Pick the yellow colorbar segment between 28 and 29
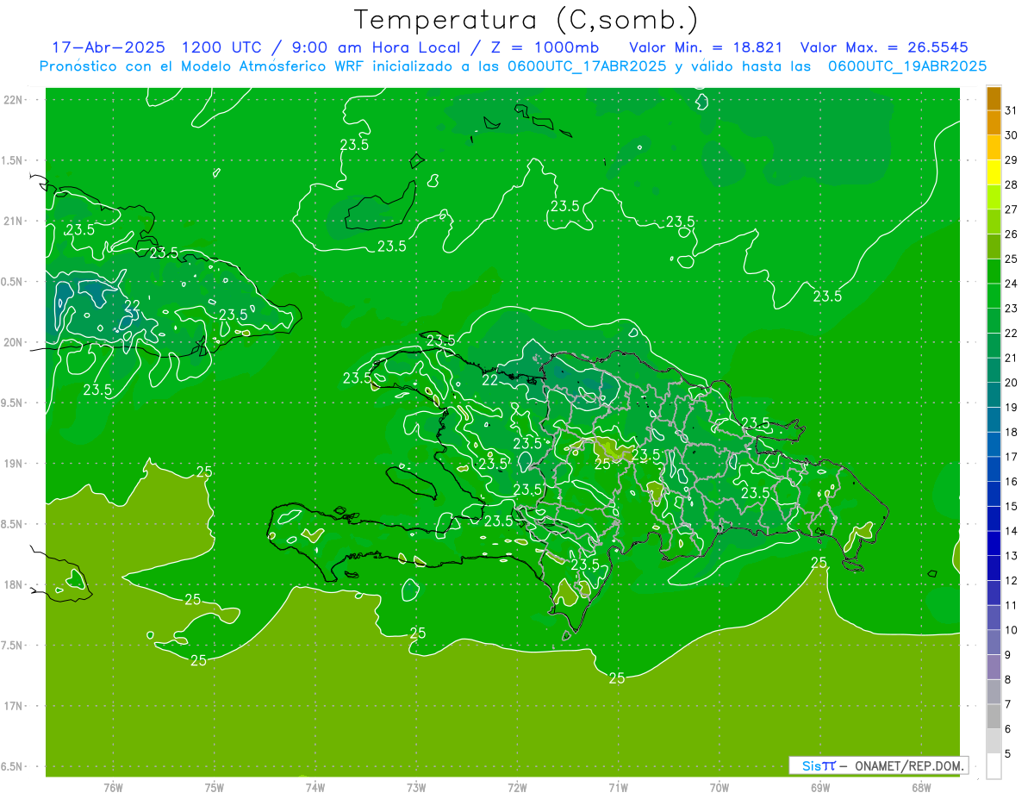Screen dimensions: 1034x799 [x=994, y=172]
